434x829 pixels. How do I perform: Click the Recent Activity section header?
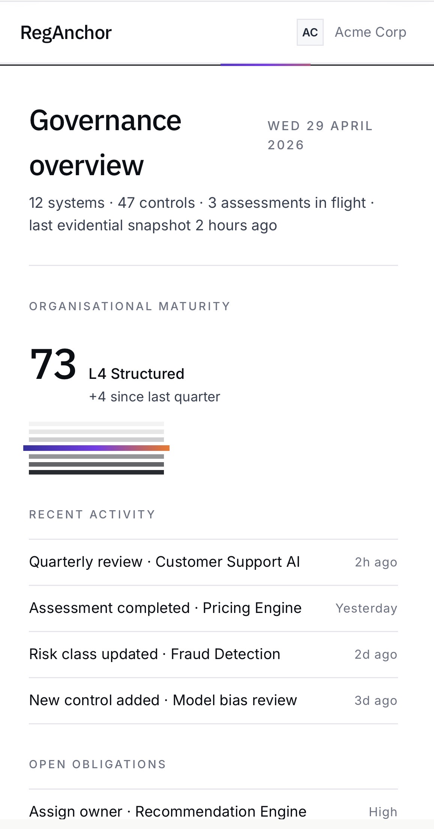(92, 514)
